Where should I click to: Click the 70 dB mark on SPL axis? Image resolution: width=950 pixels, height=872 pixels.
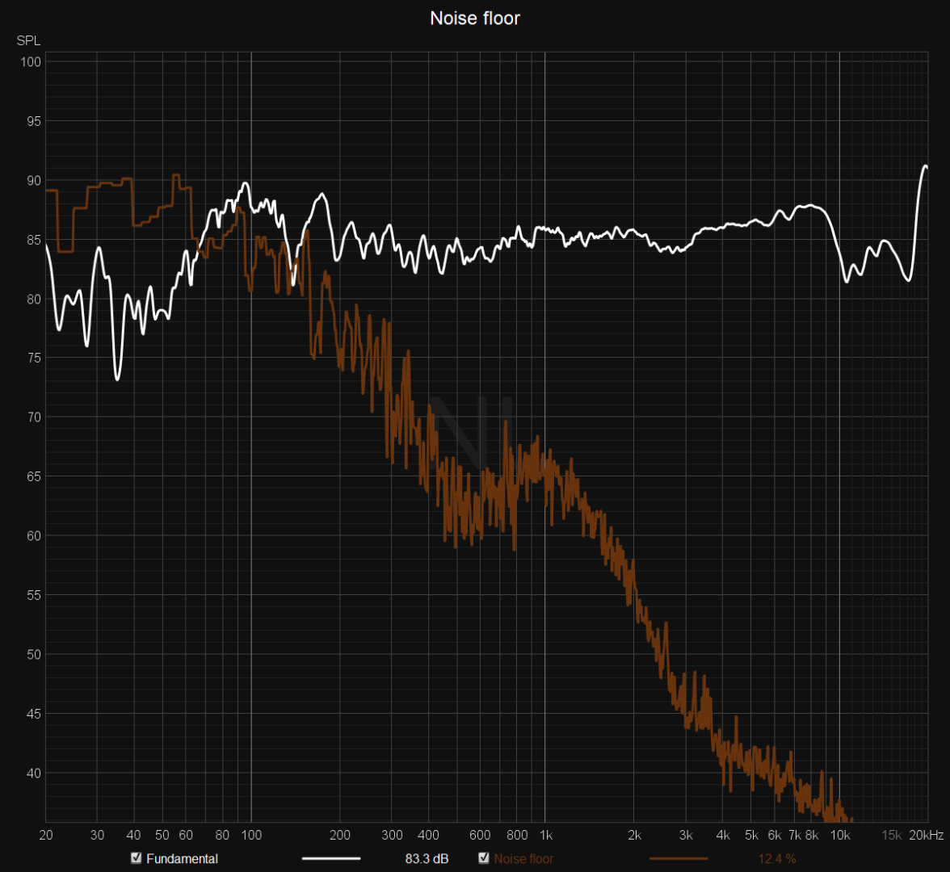[32, 417]
